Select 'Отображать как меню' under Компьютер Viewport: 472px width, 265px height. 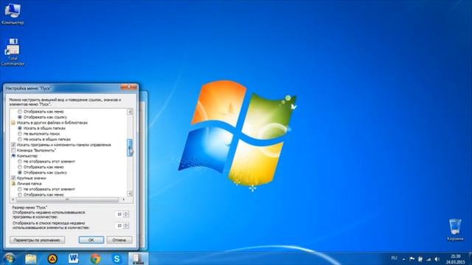(x=20, y=167)
